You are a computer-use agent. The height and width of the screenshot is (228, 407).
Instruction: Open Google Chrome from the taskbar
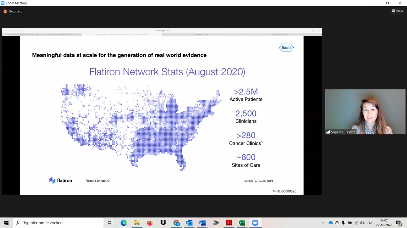point(176,223)
